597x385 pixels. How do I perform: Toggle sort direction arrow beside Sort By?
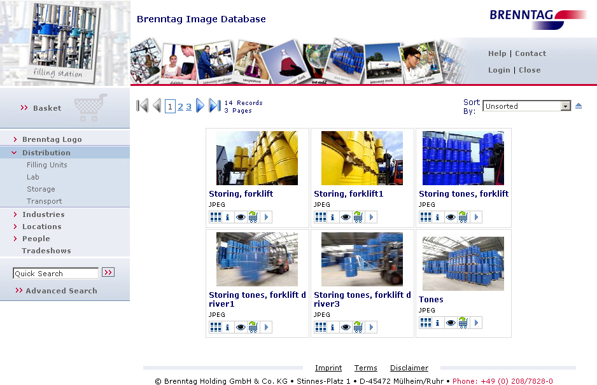click(x=579, y=106)
